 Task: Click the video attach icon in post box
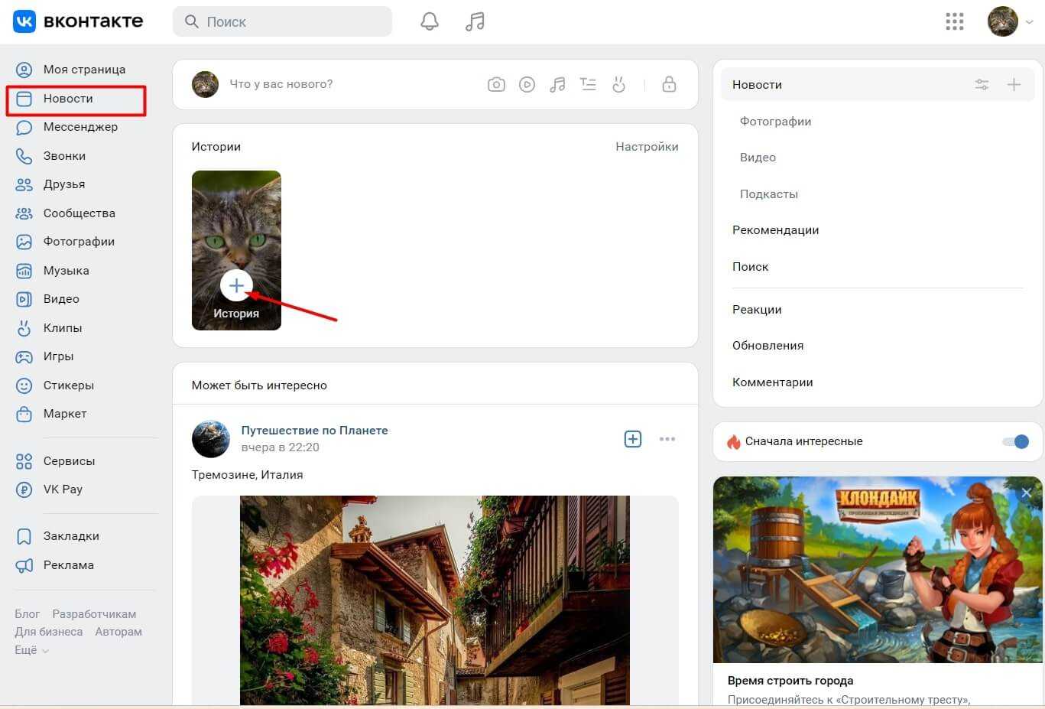527,84
